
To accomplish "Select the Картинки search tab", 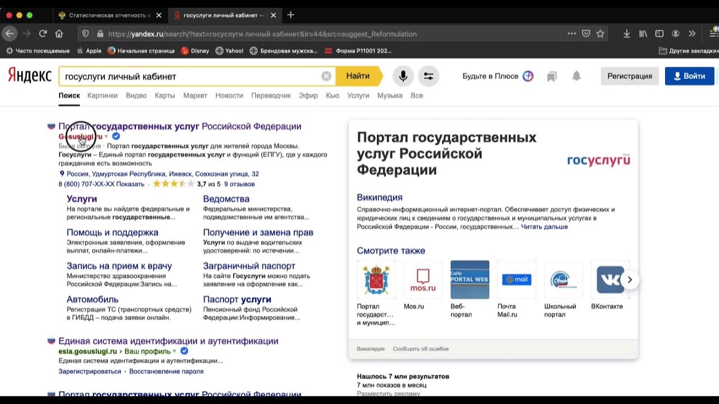I will coord(102,95).
